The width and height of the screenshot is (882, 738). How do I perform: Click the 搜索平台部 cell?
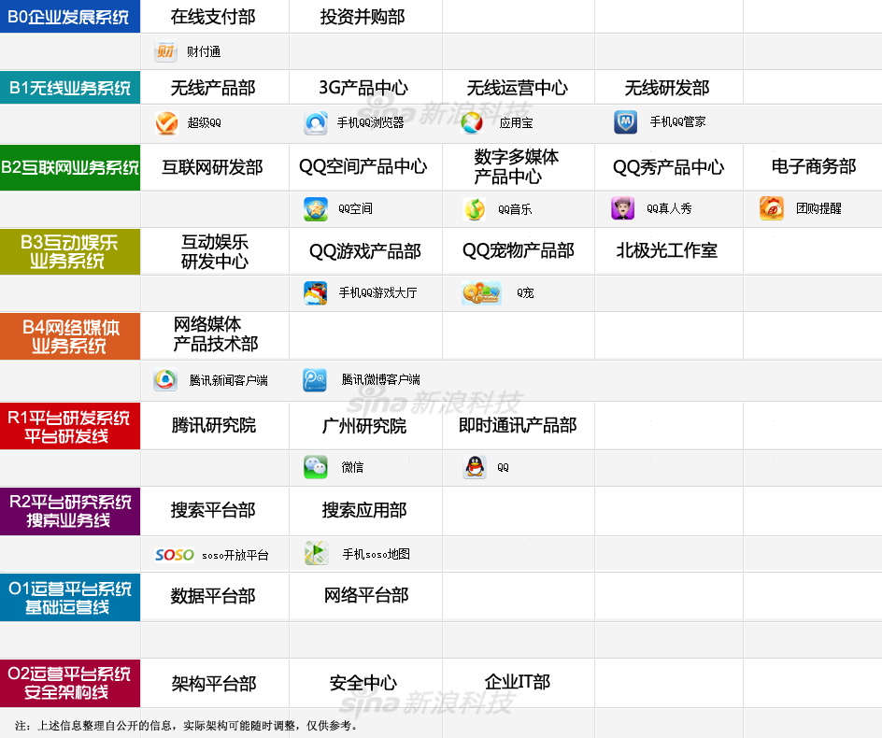coord(214,511)
